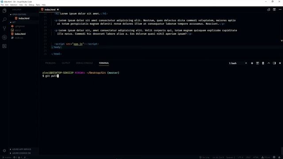Switch to the Problems panel tab
Viewport: 283px width, 159px height.
[50, 63]
